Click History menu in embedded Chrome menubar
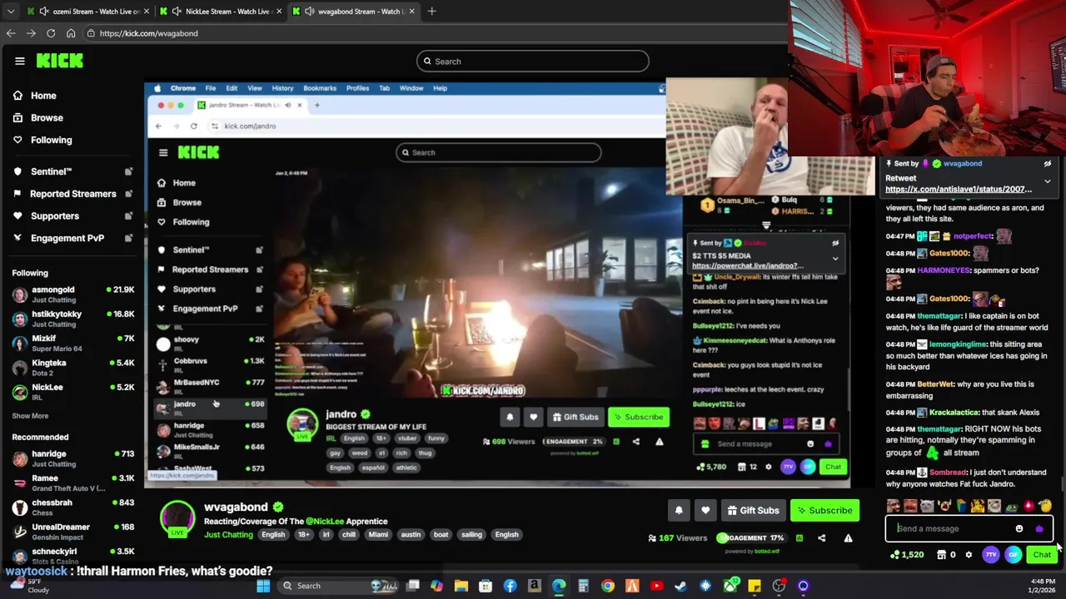This screenshot has height=599, width=1066. coord(282,88)
